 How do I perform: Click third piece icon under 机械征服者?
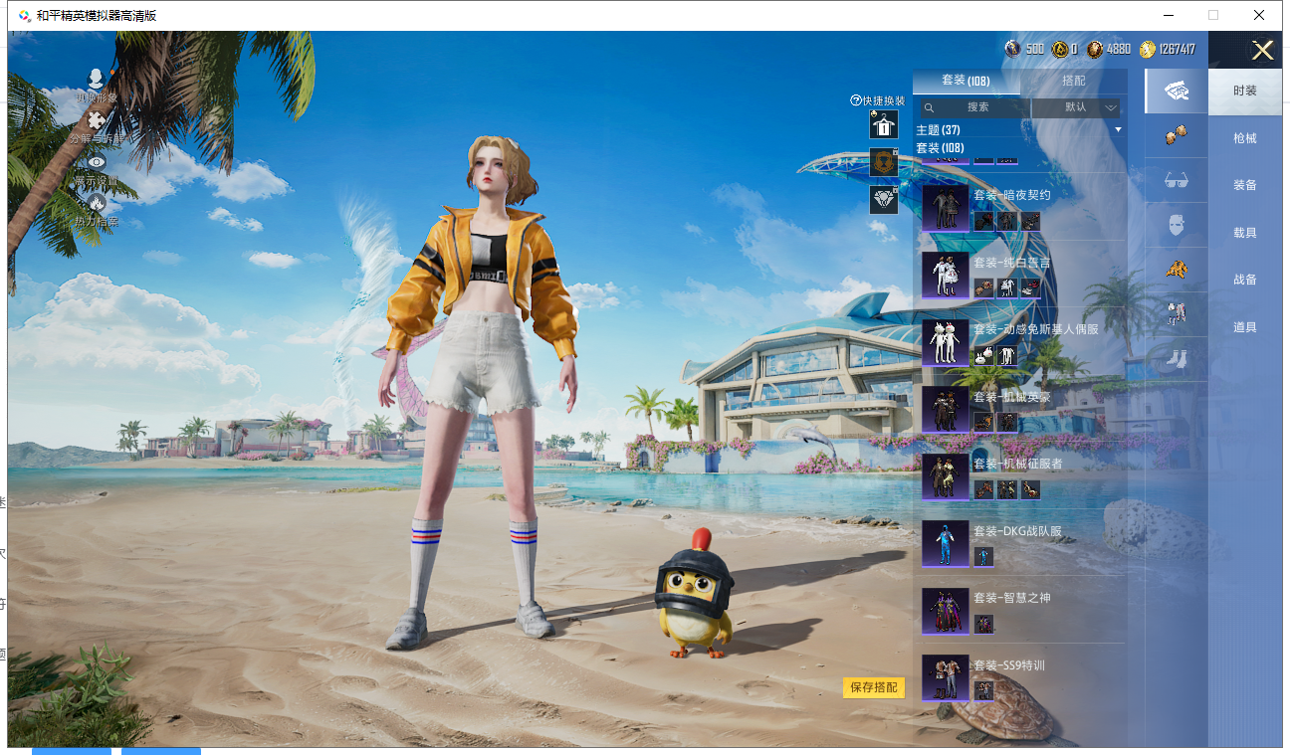click(x=1030, y=489)
